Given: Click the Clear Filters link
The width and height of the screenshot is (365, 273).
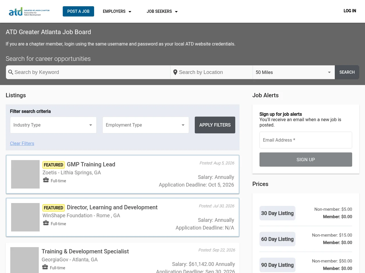Looking at the screenshot, I should click(22, 143).
